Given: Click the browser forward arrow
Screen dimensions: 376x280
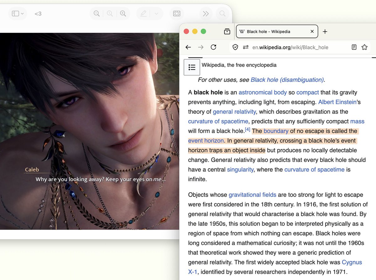Looking at the screenshot, I should [201, 47].
